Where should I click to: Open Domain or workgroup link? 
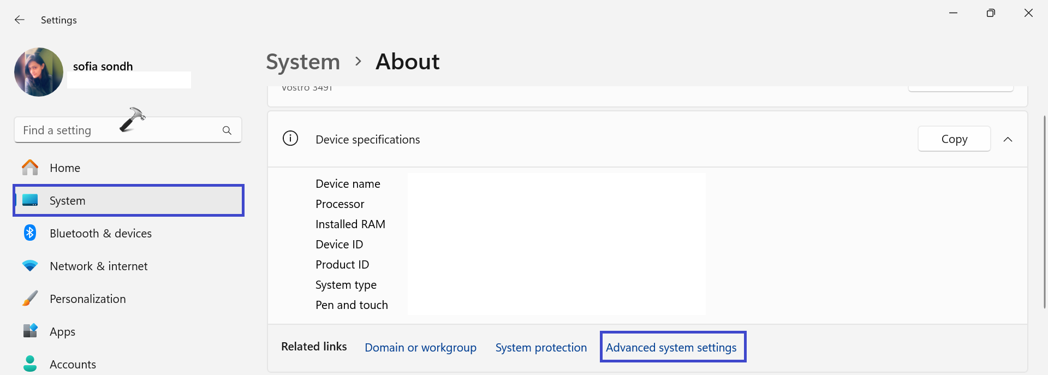click(420, 348)
